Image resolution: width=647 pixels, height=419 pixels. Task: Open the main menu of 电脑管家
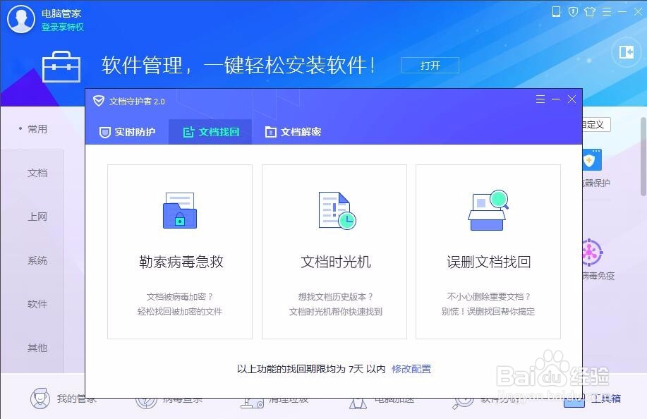607,11
